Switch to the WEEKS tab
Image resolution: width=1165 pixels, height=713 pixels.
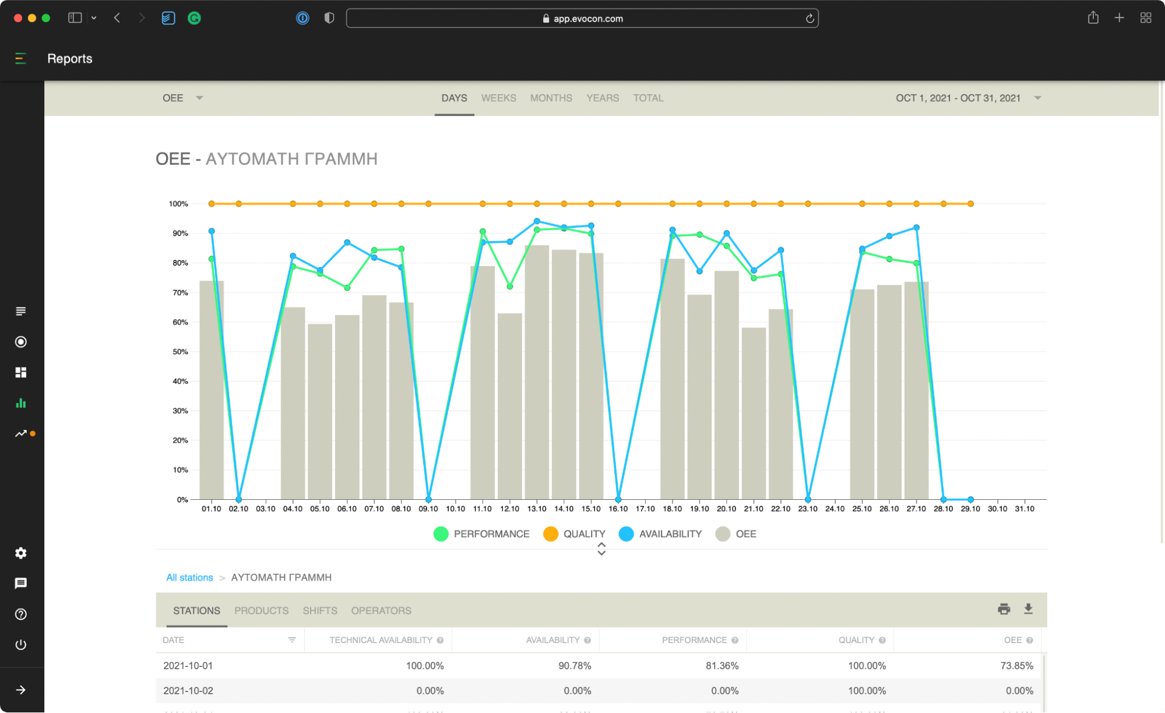click(498, 98)
